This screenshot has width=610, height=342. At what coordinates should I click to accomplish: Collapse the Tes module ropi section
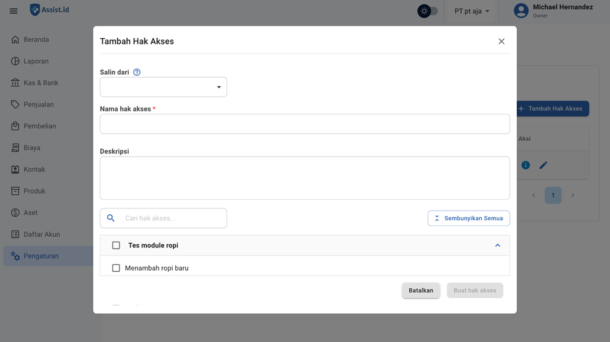497,246
